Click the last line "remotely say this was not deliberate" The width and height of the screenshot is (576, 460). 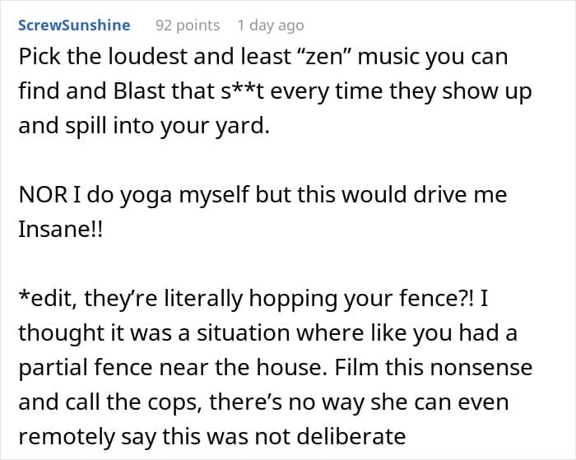[212, 437]
